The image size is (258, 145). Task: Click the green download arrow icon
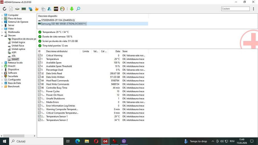(x=72, y=9)
